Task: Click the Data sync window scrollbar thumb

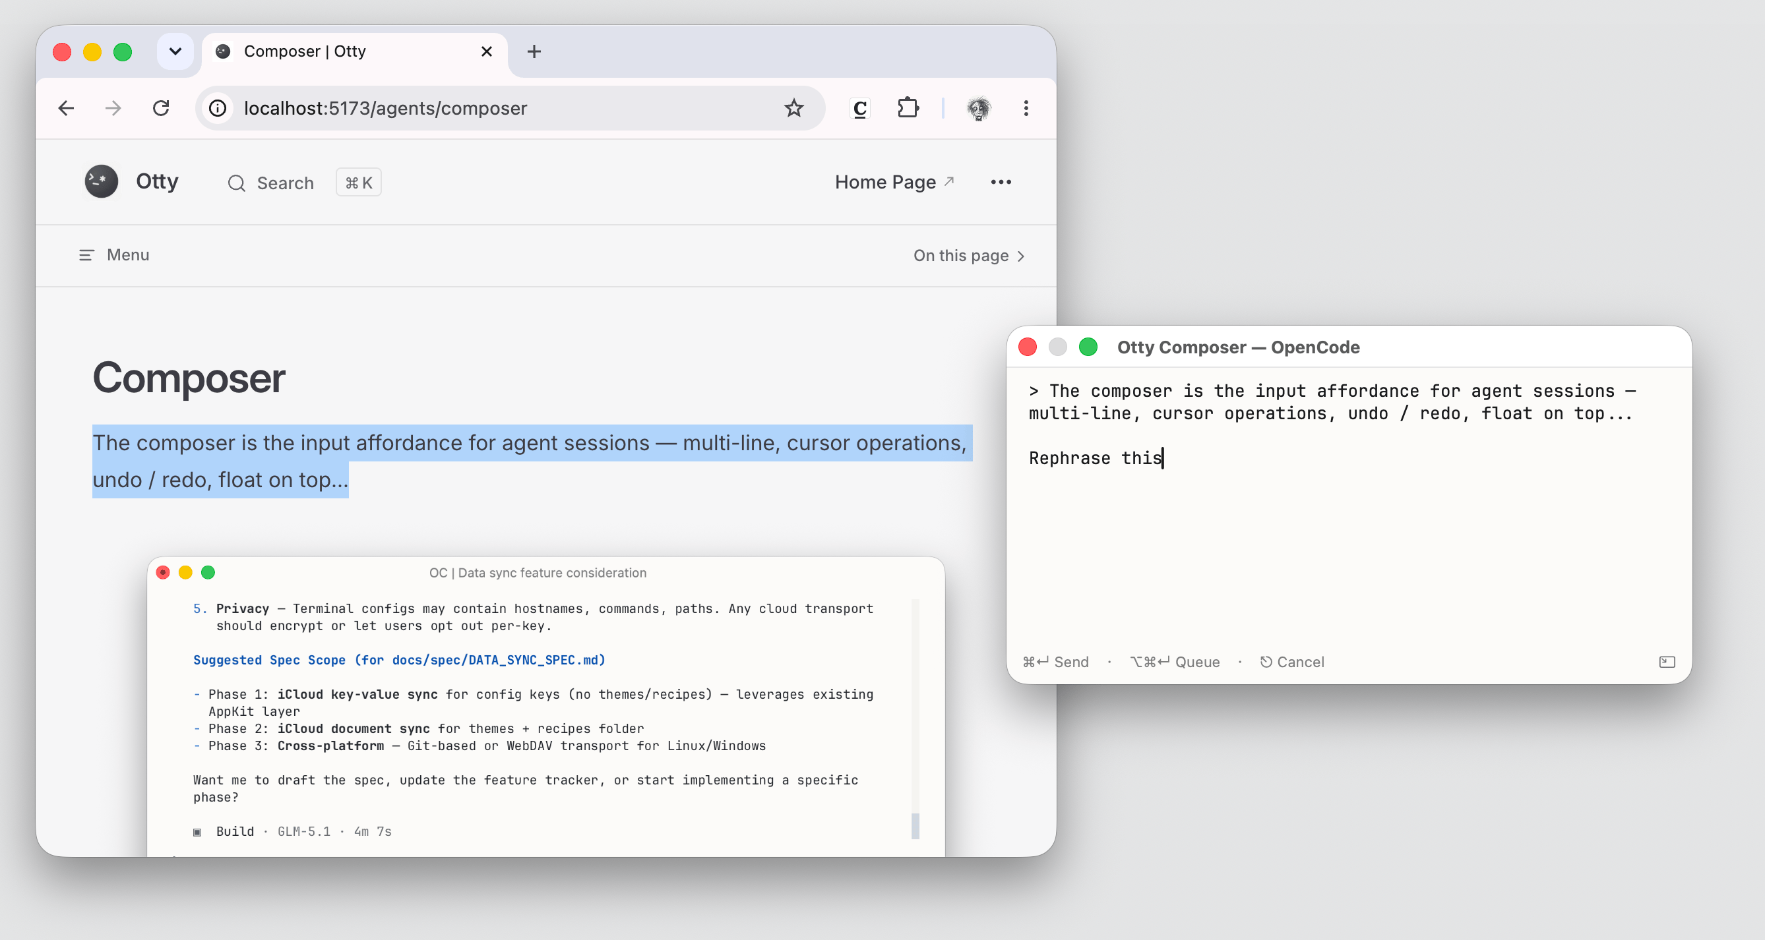Action: click(x=915, y=826)
